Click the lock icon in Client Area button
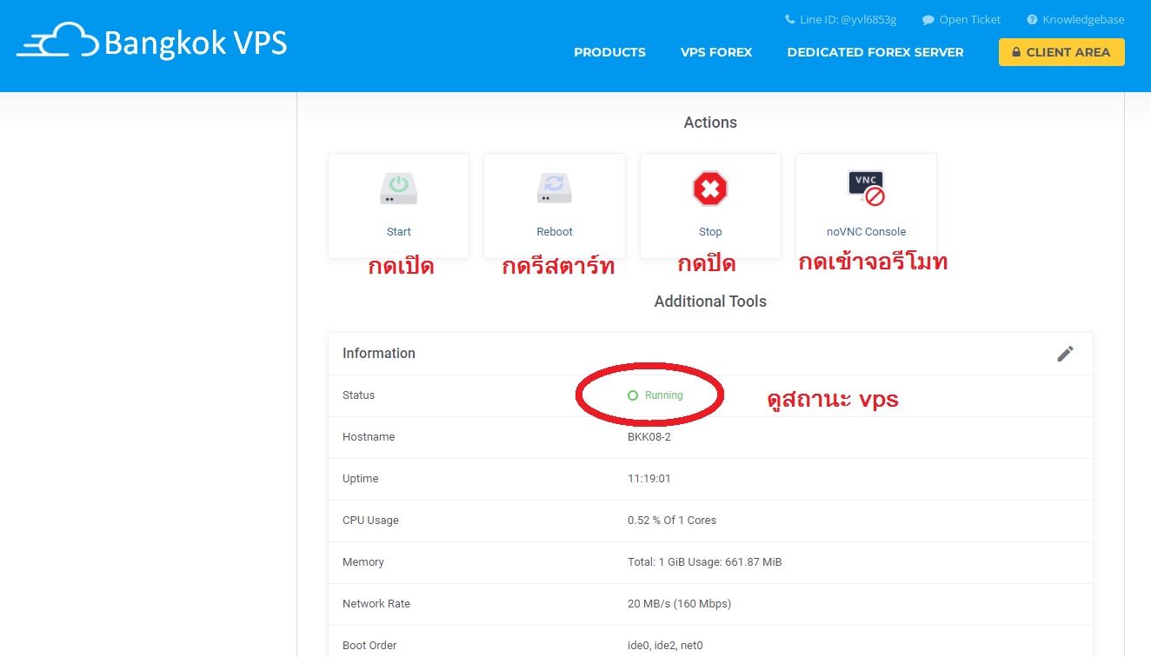 (x=1016, y=52)
